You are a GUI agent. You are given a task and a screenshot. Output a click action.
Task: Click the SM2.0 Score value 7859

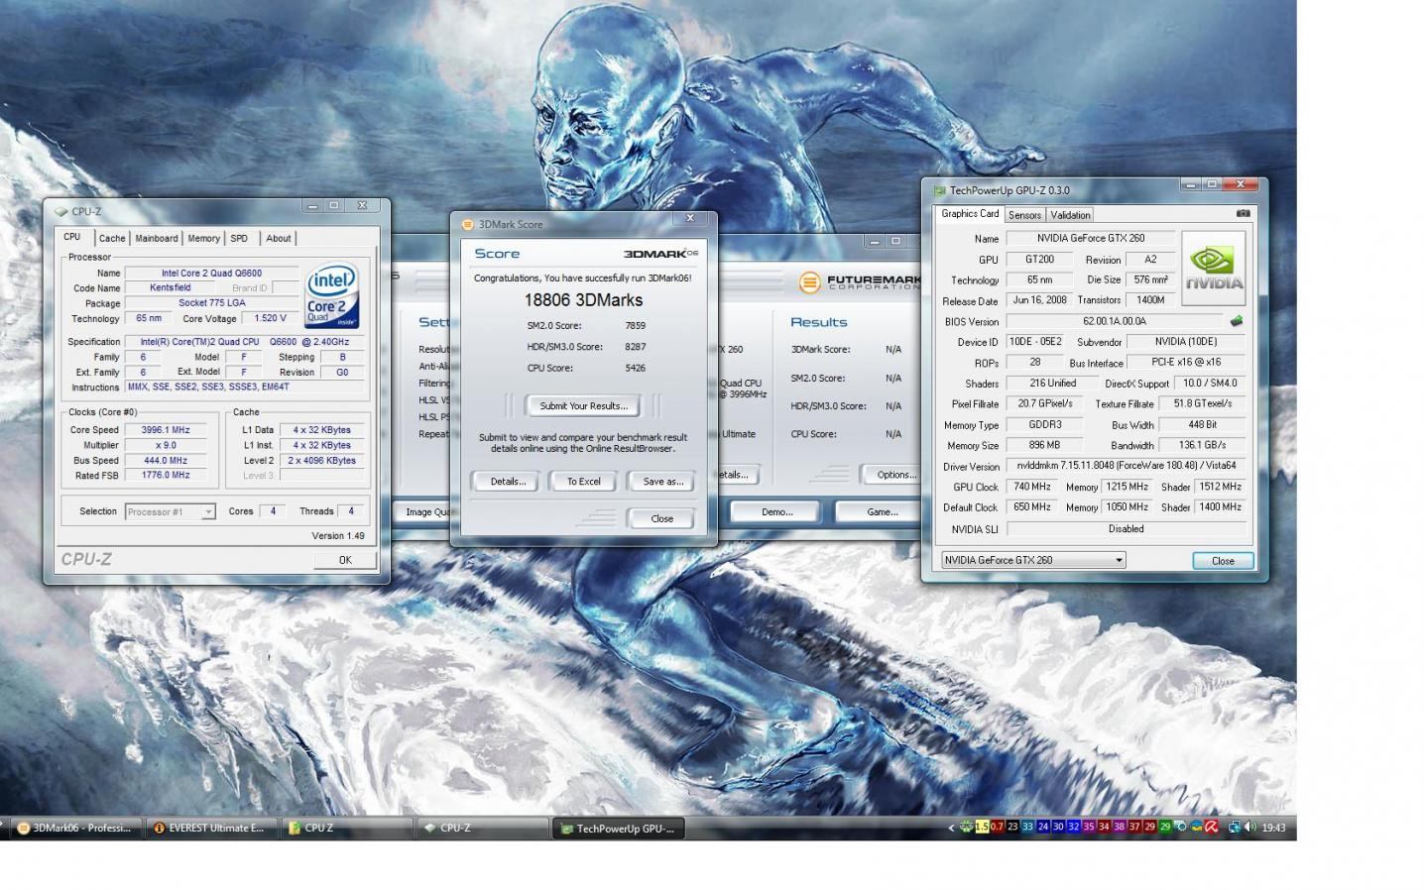(636, 325)
